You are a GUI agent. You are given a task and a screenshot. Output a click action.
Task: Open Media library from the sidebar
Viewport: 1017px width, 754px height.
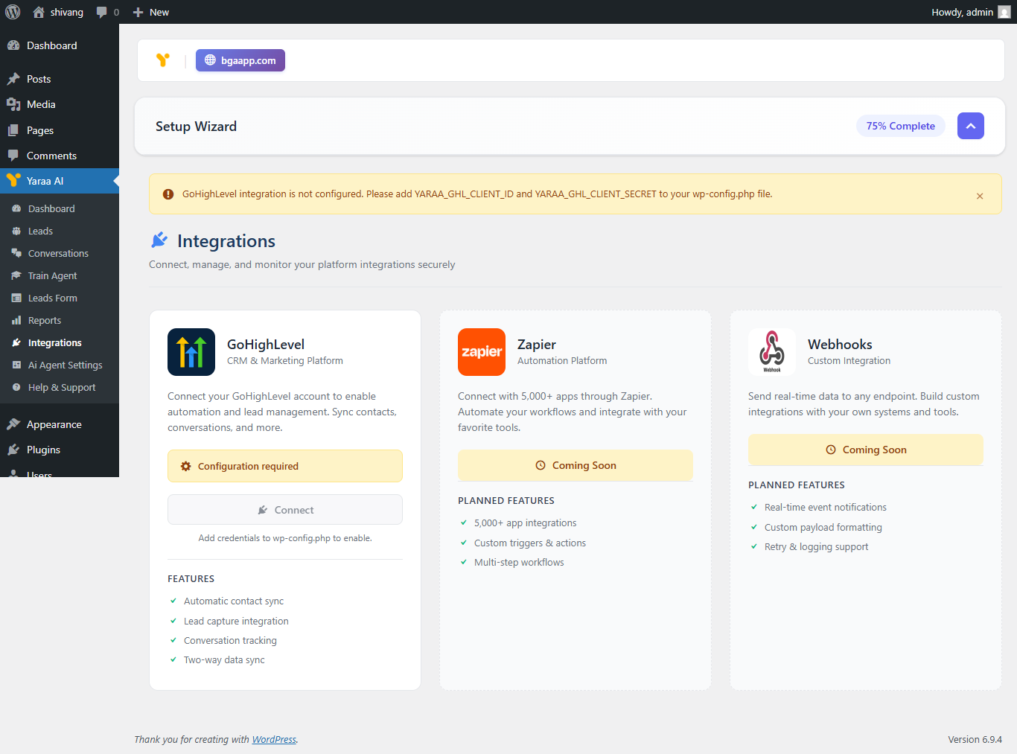coord(40,104)
